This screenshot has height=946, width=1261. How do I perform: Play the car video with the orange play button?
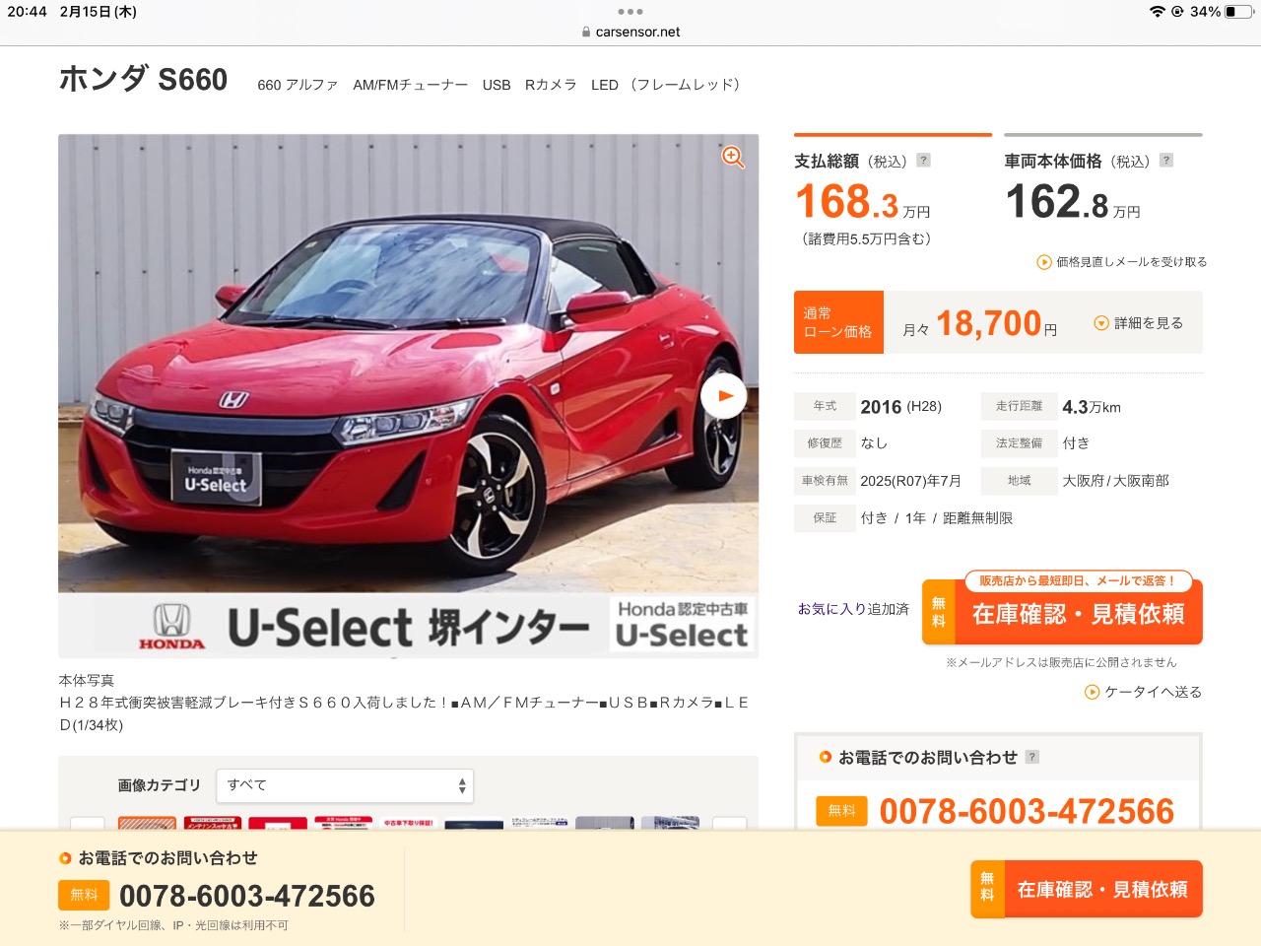724,396
